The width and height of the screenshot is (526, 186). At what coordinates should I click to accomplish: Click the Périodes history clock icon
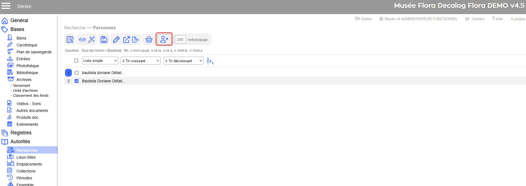tap(10, 177)
